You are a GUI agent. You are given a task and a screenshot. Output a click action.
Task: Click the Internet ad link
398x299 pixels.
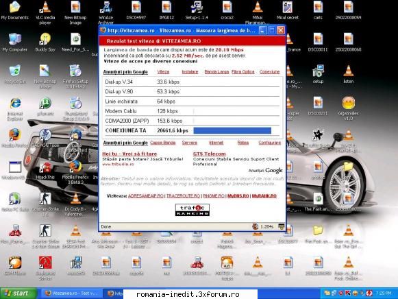[x=216, y=143]
